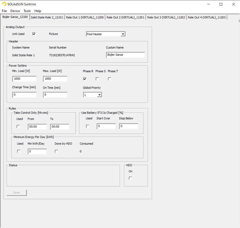
Task: Enable Use Battery Used checkbox
Action: [88, 126]
